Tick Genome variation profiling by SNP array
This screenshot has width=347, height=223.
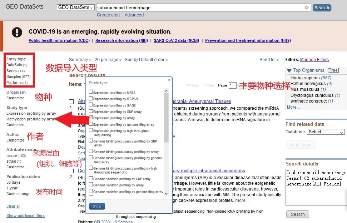pos(91,179)
